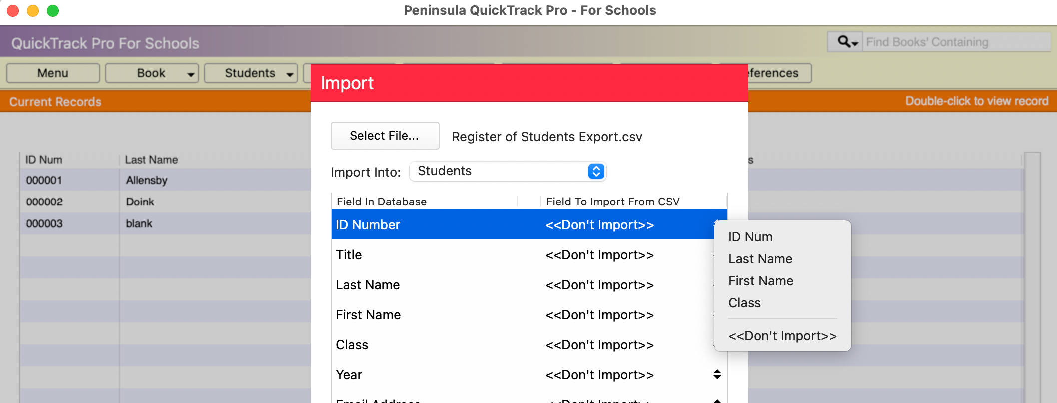Click the Menu button
The height and width of the screenshot is (403, 1057).
[53, 73]
